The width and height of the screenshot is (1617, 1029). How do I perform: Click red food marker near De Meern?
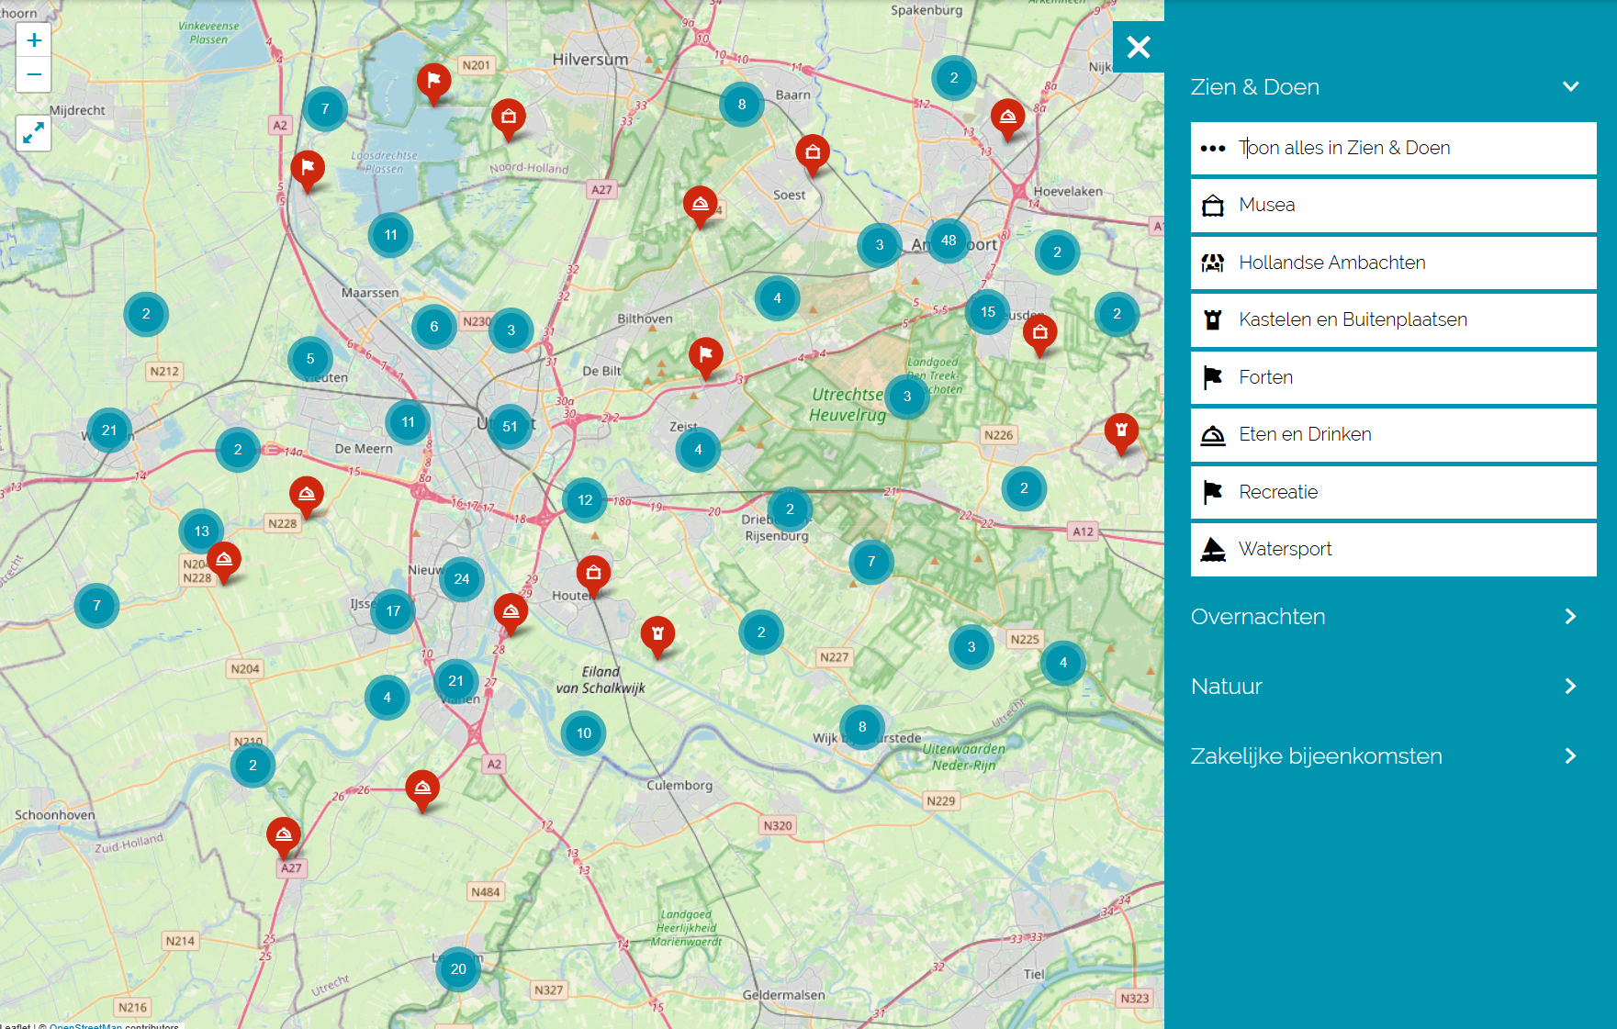pyautogui.click(x=307, y=497)
